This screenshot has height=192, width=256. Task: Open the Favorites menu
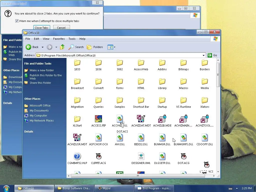pyautogui.click(x=59, y=39)
